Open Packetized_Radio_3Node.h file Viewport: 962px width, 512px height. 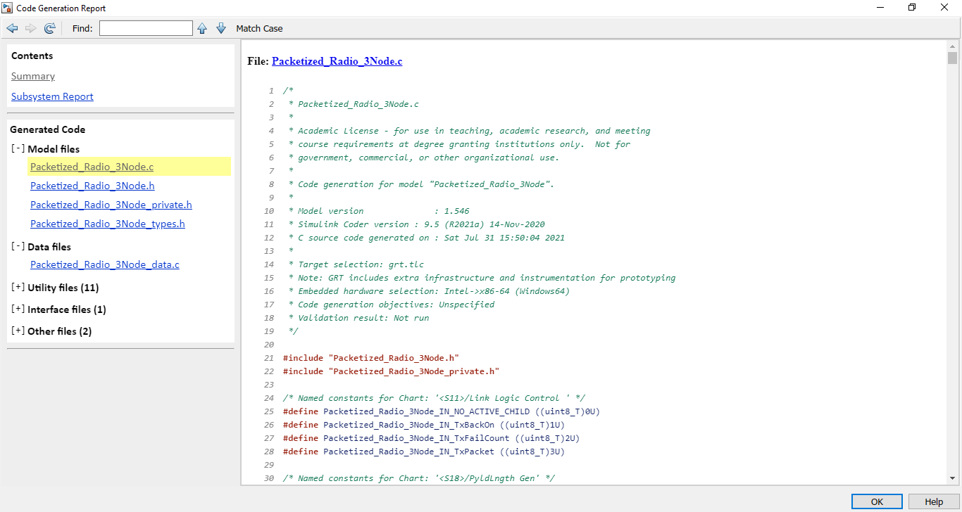click(92, 186)
